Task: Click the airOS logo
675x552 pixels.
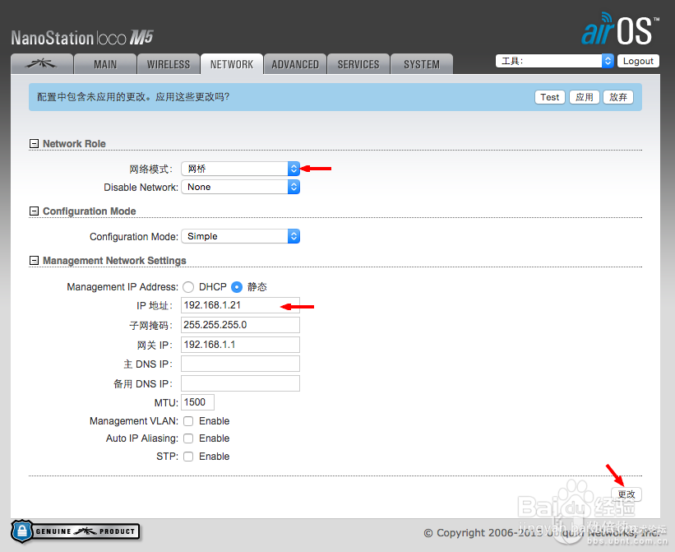Action: pyautogui.click(x=620, y=30)
